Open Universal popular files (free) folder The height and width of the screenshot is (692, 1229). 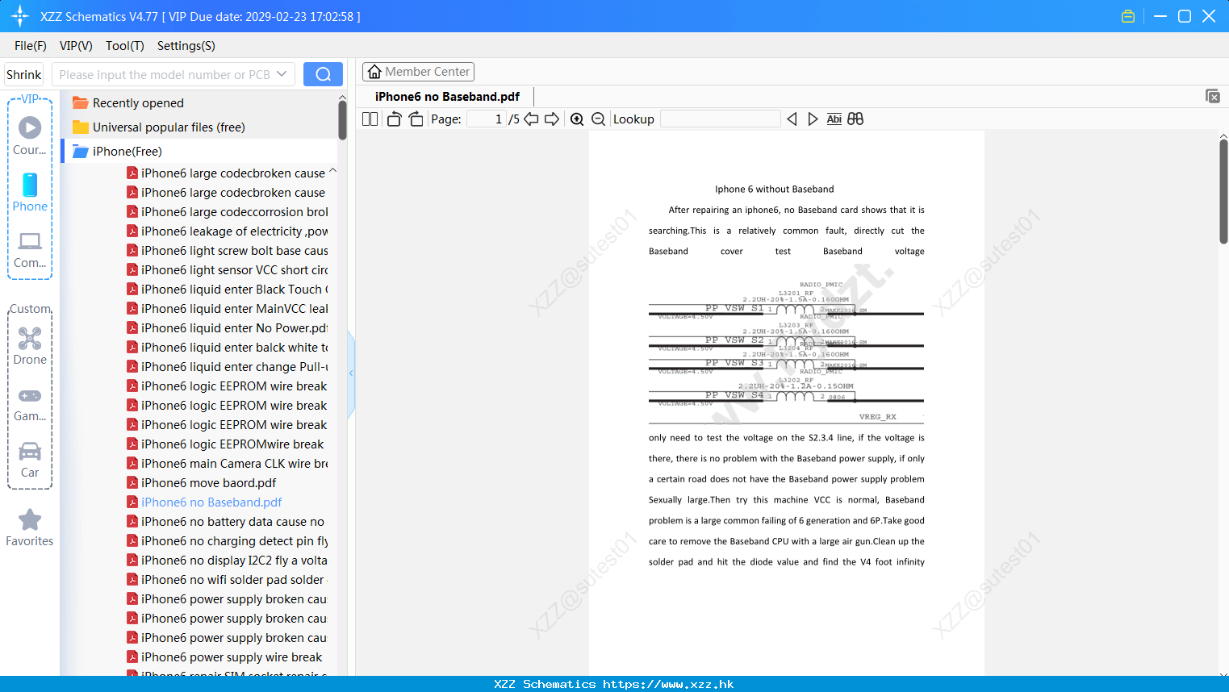158,127
